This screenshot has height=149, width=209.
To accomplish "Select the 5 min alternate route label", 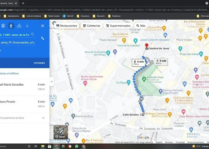I will pyautogui.click(x=161, y=62).
